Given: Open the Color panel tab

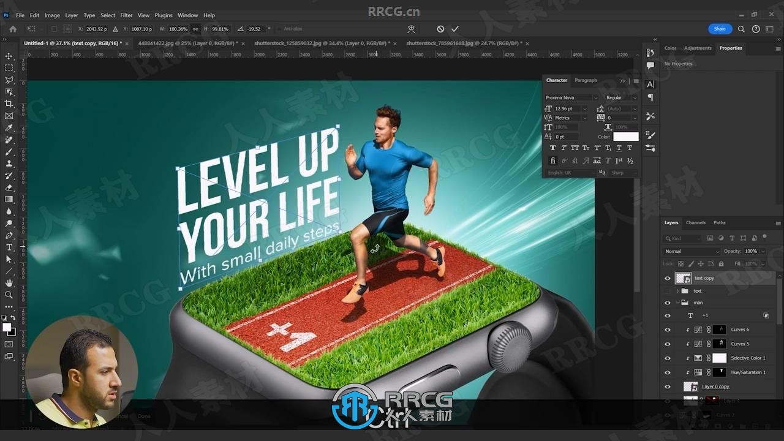Looking at the screenshot, I should pos(671,48).
